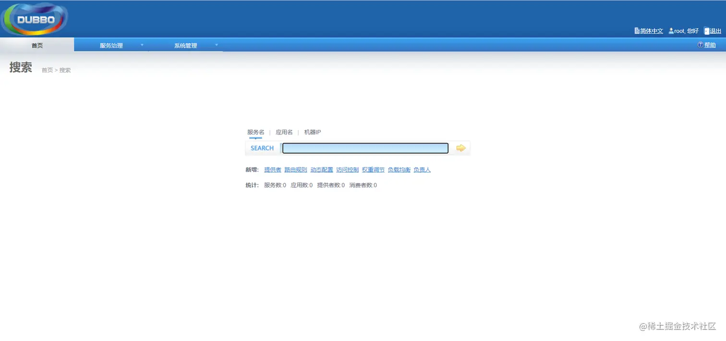Click the 首页 breadcrumb link
Image resolution: width=726 pixels, height=341 pixels.
[x=47, y=70]
